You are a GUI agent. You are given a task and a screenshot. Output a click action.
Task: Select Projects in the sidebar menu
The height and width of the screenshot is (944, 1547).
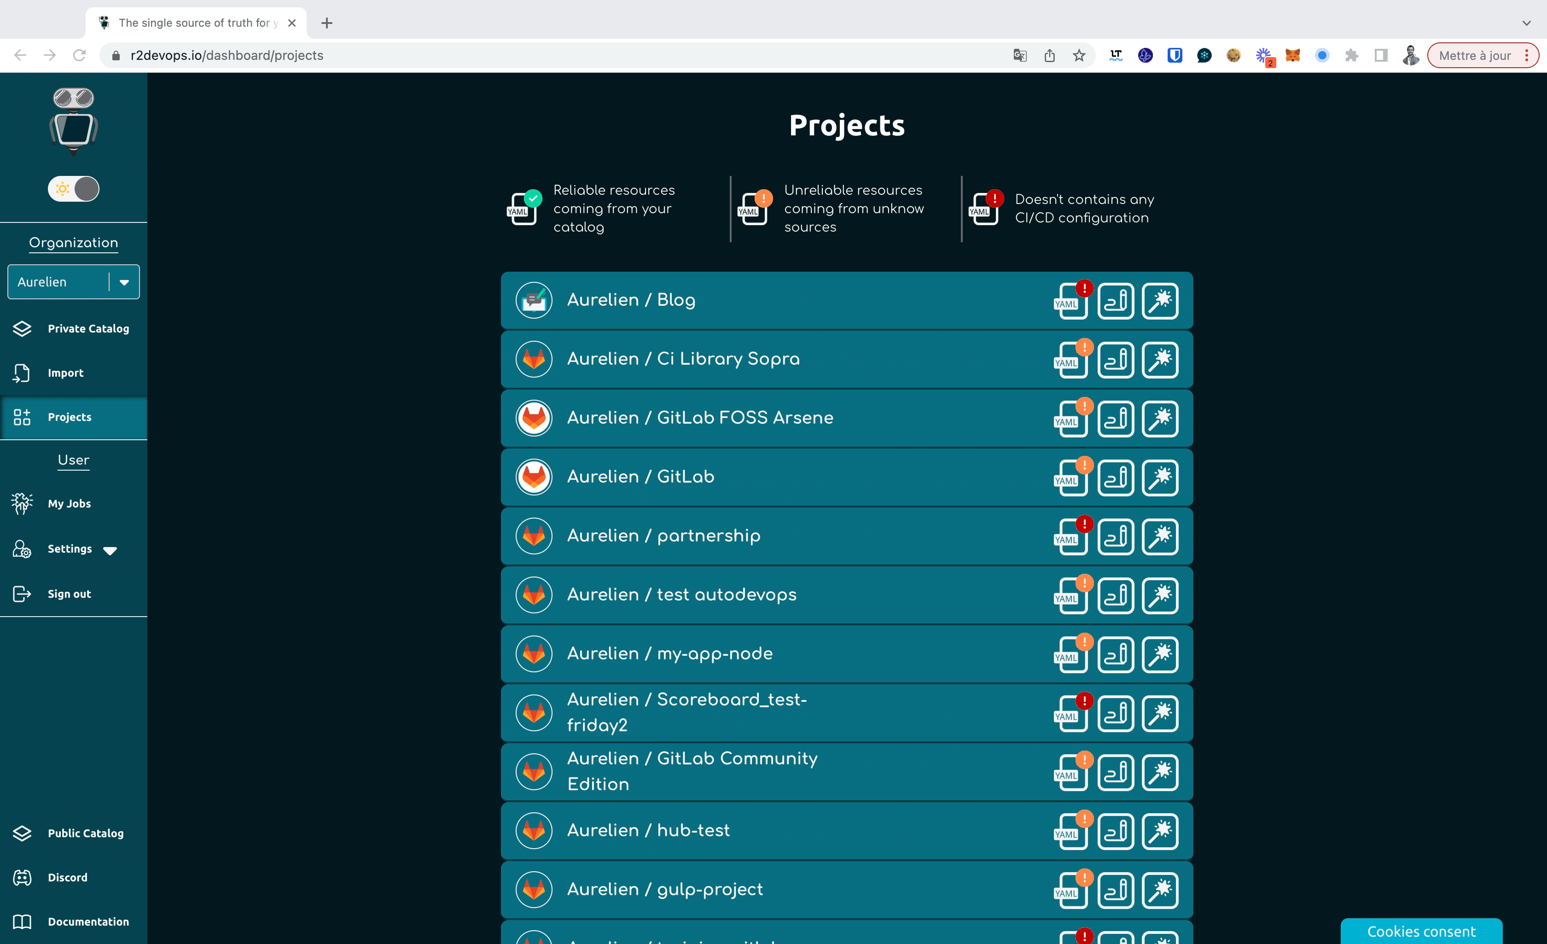click(x=69, y=417)
